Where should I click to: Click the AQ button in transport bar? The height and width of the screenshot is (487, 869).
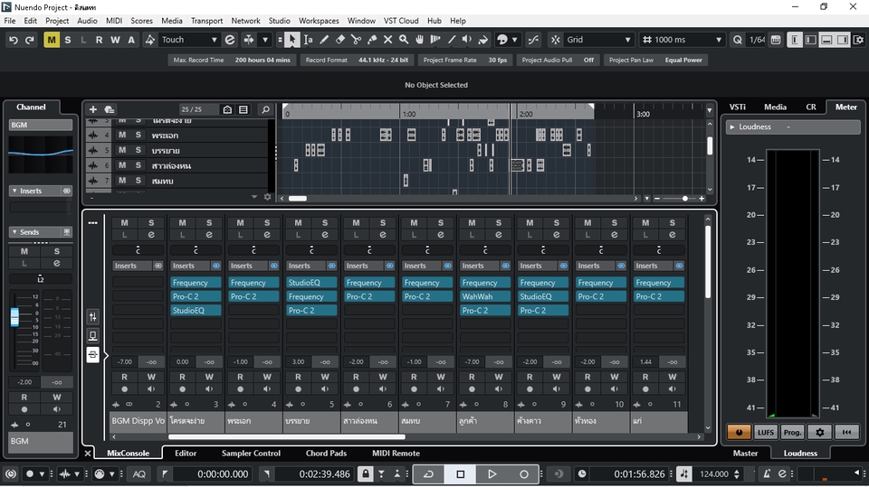(139, 474)
